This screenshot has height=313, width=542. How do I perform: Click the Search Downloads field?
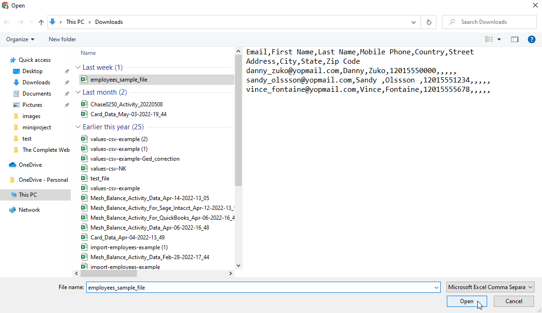tap(489, 22)
